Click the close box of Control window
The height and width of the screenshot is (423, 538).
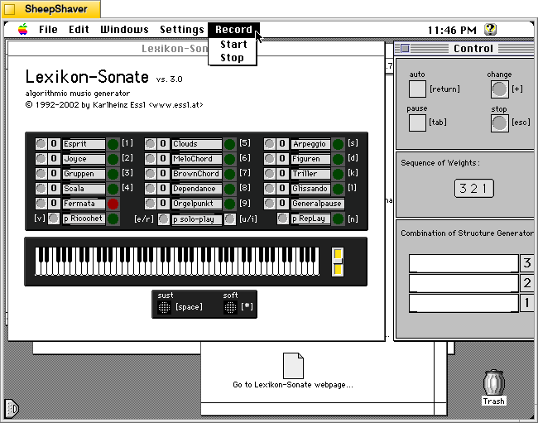(405, 49)
